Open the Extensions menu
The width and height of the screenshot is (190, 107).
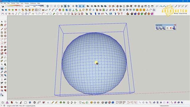(33, 3)
